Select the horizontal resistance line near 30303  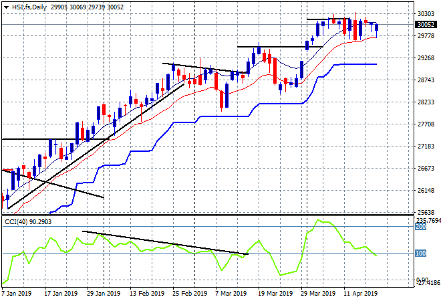point(328,19)
